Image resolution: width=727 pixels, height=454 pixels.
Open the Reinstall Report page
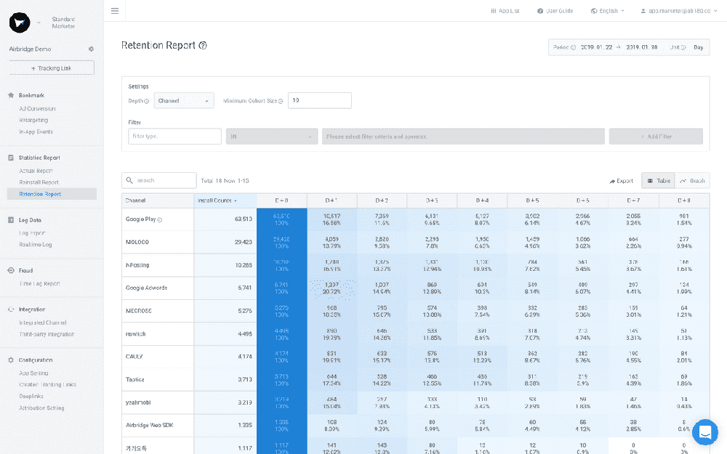tap(39, 182)
